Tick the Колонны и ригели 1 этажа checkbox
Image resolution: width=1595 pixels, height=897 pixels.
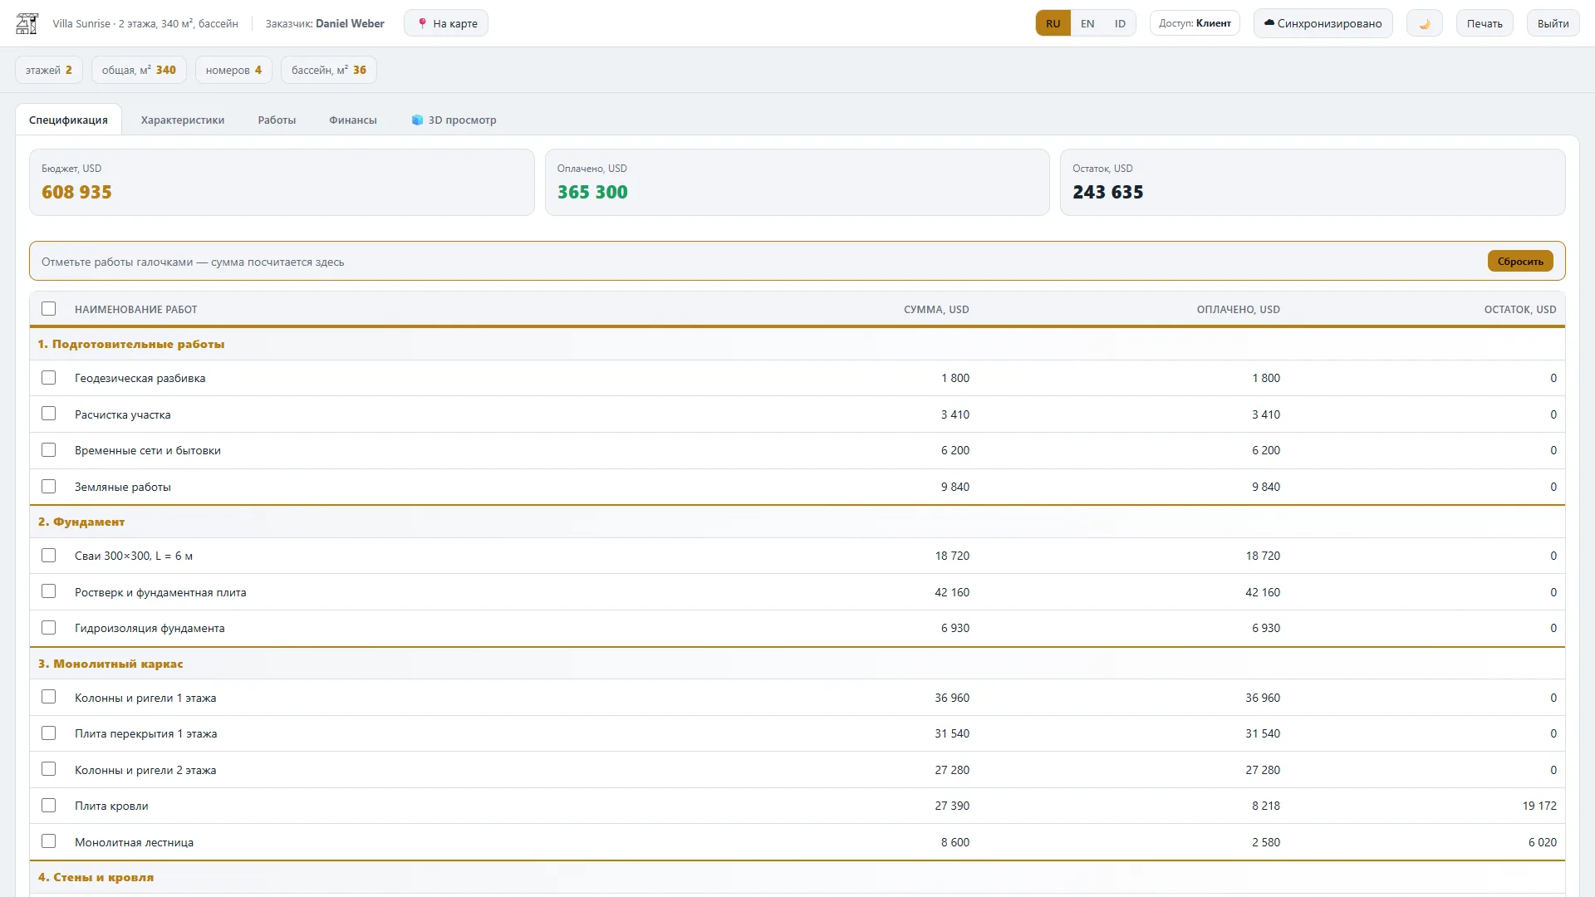pyautogui.click(x=49, y=697)
